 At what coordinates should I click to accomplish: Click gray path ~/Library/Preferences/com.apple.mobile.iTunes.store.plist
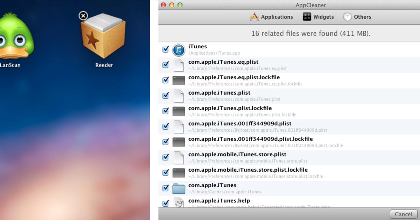[248, 161]
